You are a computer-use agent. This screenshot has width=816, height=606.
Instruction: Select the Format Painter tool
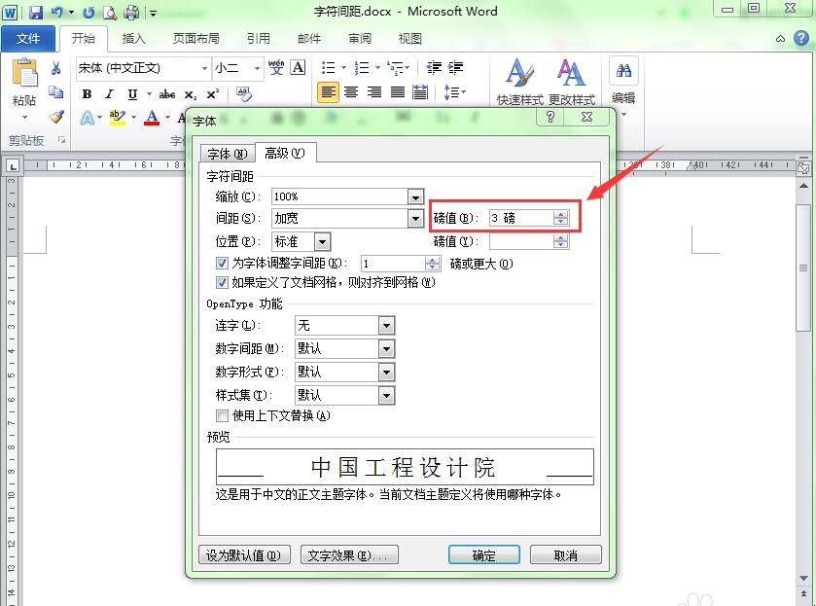pyautogui.click(x=55, y=117)
